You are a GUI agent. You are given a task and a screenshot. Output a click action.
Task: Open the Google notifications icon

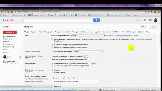click(x=150, y=20)
